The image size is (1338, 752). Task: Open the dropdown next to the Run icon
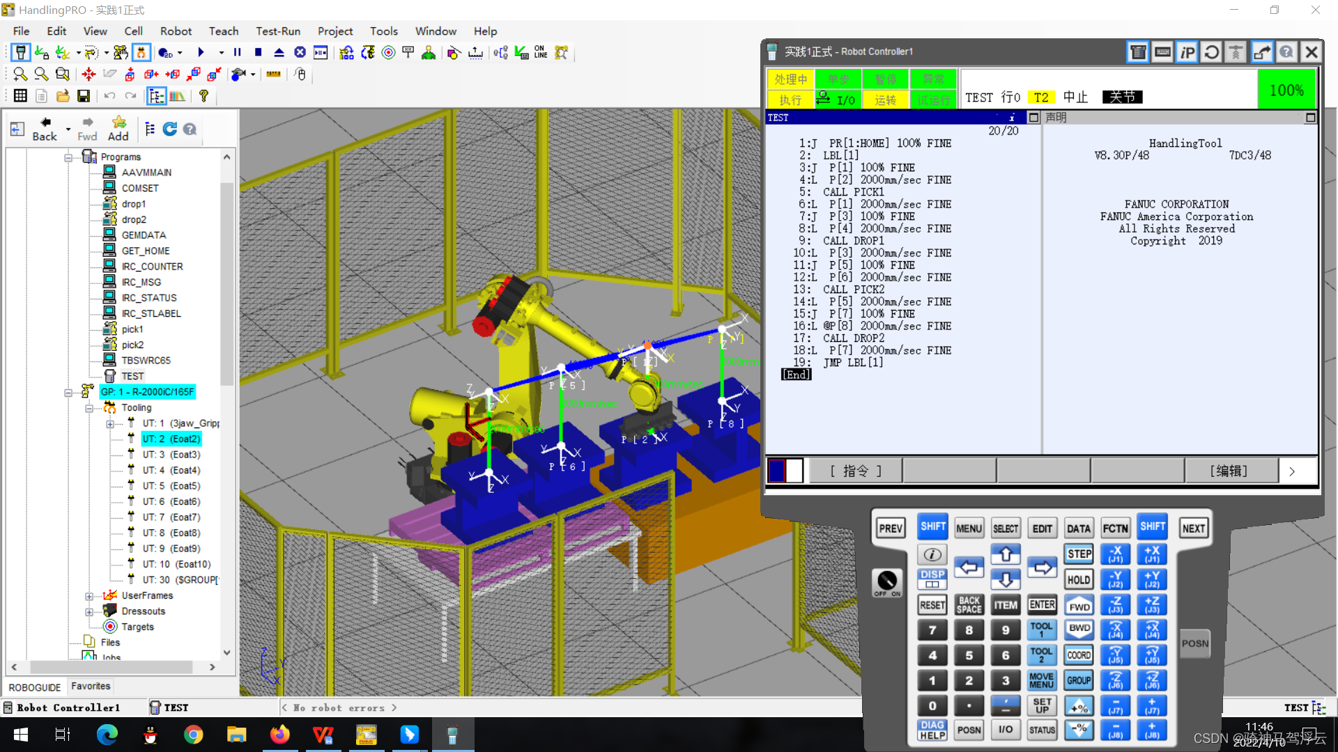[221, 53]
